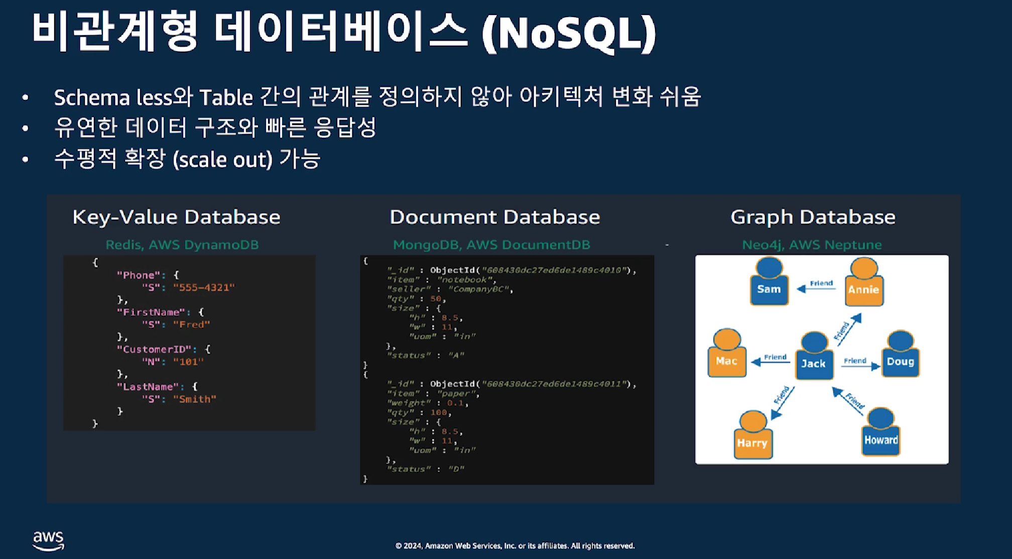The image size is (1012, 559).
Task: Click the Friend arrow from Jack to Annie
Action: pos(847,329)
